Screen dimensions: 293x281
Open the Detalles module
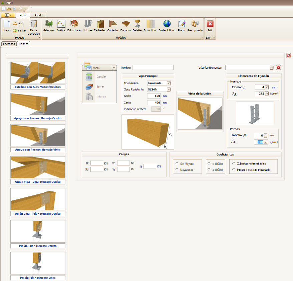pos(137,26)
